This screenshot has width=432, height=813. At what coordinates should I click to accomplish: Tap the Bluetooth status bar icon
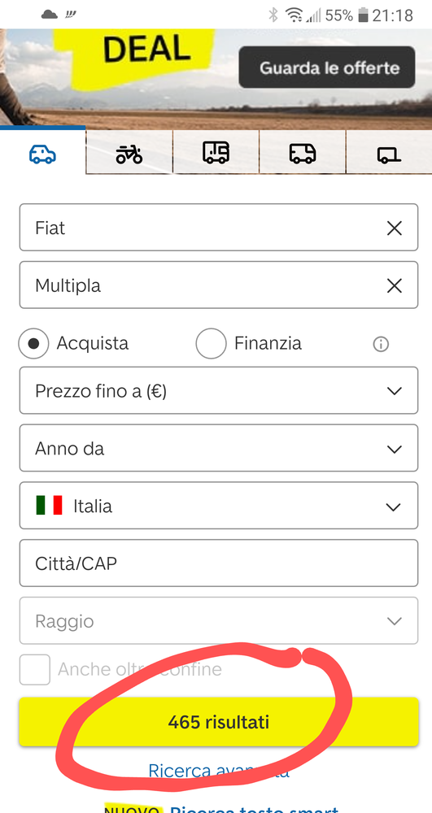273,15
